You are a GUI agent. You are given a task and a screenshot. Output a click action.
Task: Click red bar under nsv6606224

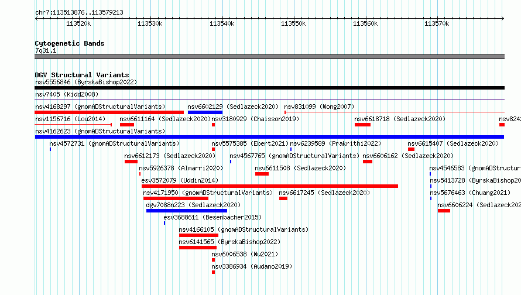444,211
